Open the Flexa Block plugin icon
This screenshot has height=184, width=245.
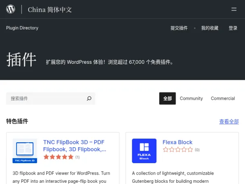[144, 151]
